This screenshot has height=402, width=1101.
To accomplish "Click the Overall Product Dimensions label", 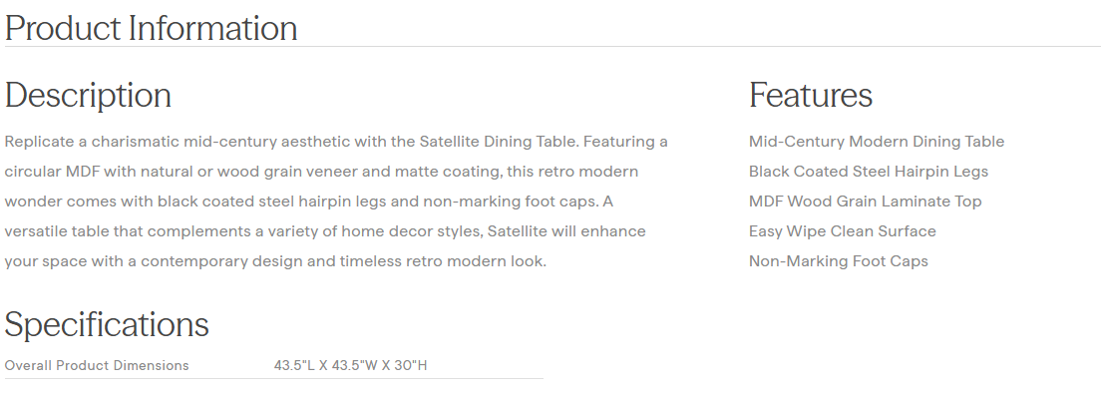I will [97, 365].
